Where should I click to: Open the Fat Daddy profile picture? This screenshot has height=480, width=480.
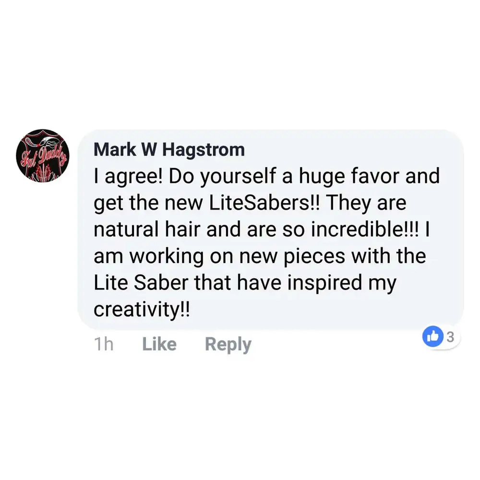43,156
